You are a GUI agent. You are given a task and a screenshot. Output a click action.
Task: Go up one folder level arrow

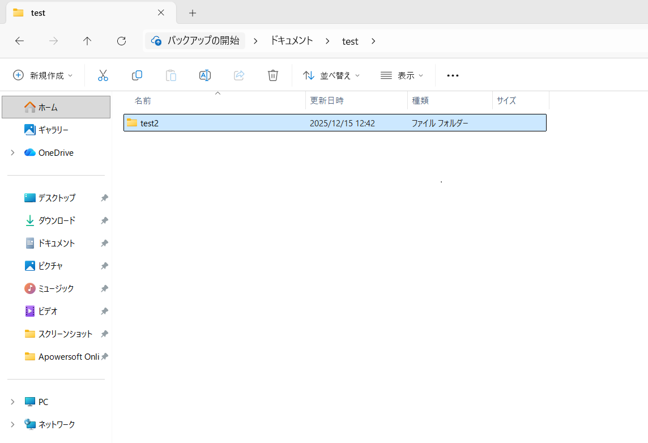click(x=87, y=41)
